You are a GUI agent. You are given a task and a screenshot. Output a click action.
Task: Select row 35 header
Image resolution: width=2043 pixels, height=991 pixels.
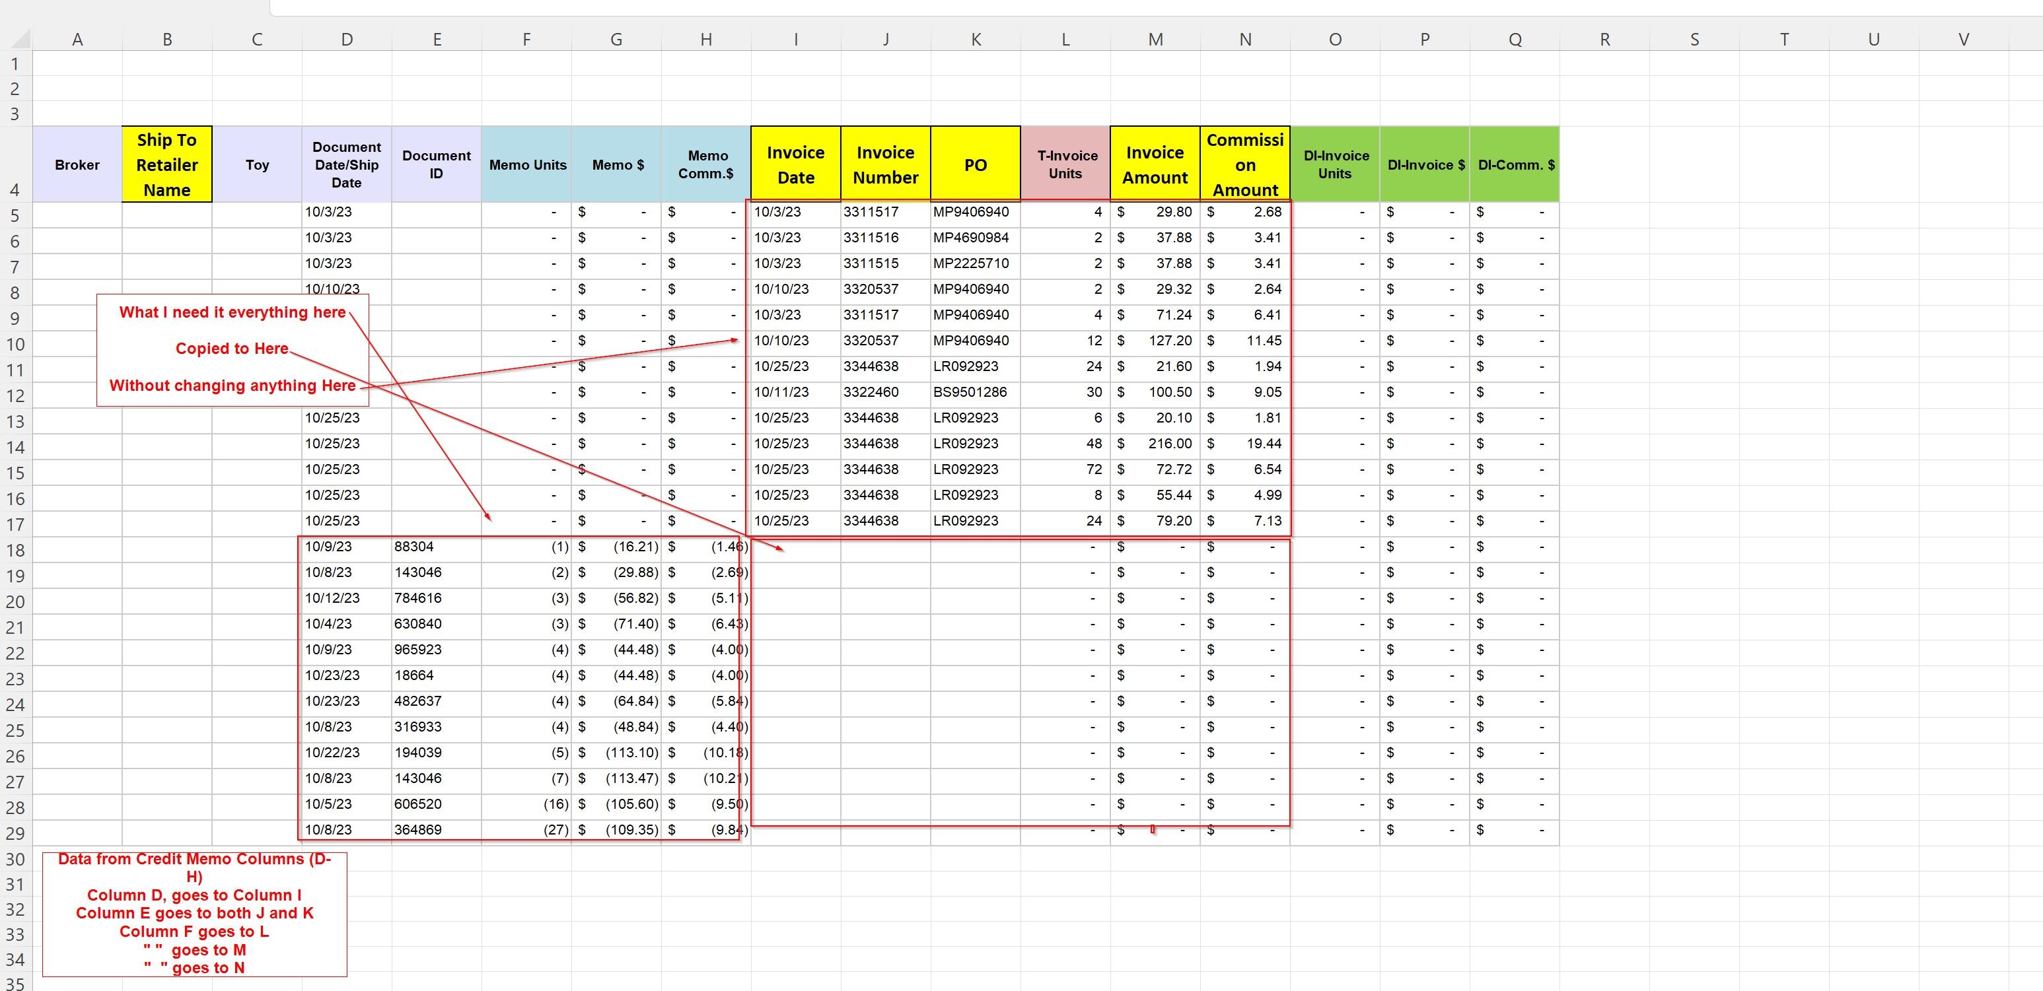tap(15, 984)
